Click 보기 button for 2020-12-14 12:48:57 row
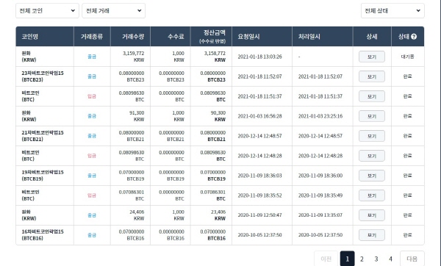This screenshot has width=441, height=266. (371, 136)
